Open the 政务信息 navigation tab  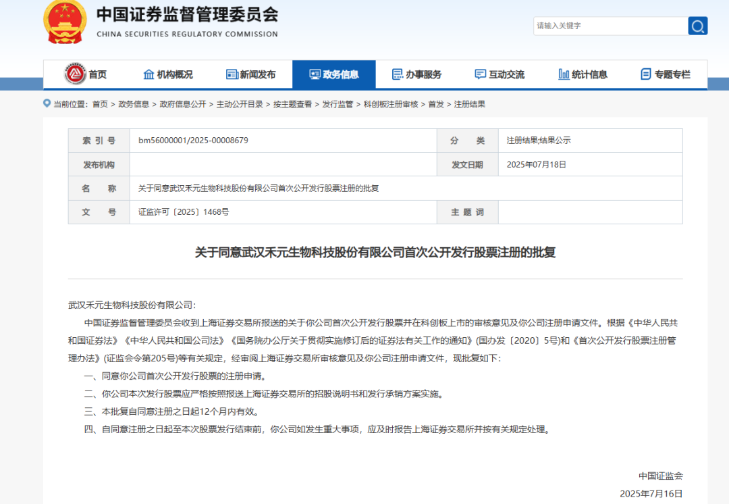tap(333, 74)
